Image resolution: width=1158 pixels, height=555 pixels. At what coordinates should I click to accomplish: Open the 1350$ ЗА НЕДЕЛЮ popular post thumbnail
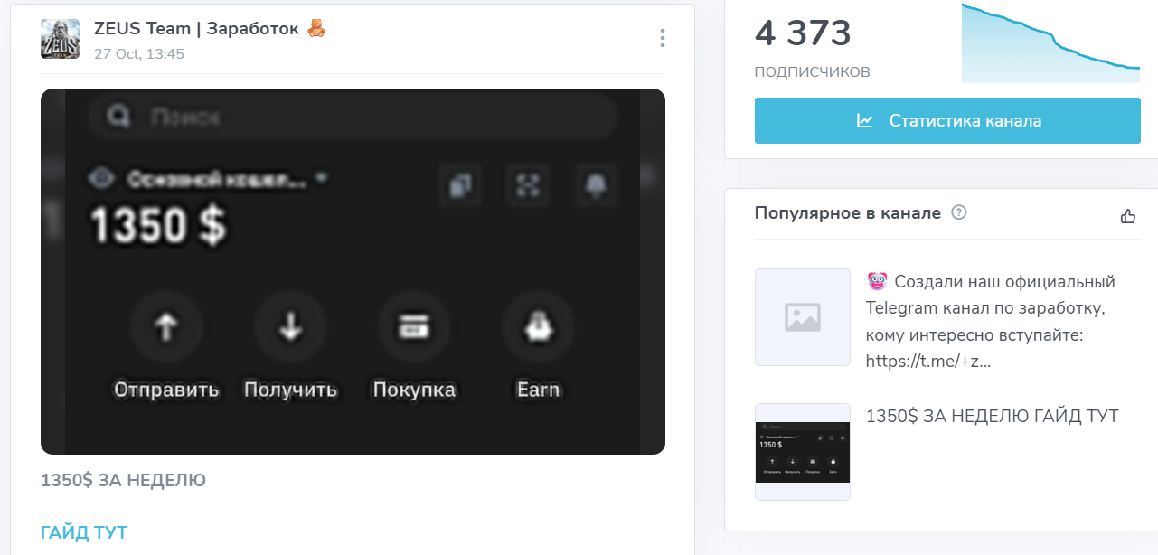coord(803,452)
